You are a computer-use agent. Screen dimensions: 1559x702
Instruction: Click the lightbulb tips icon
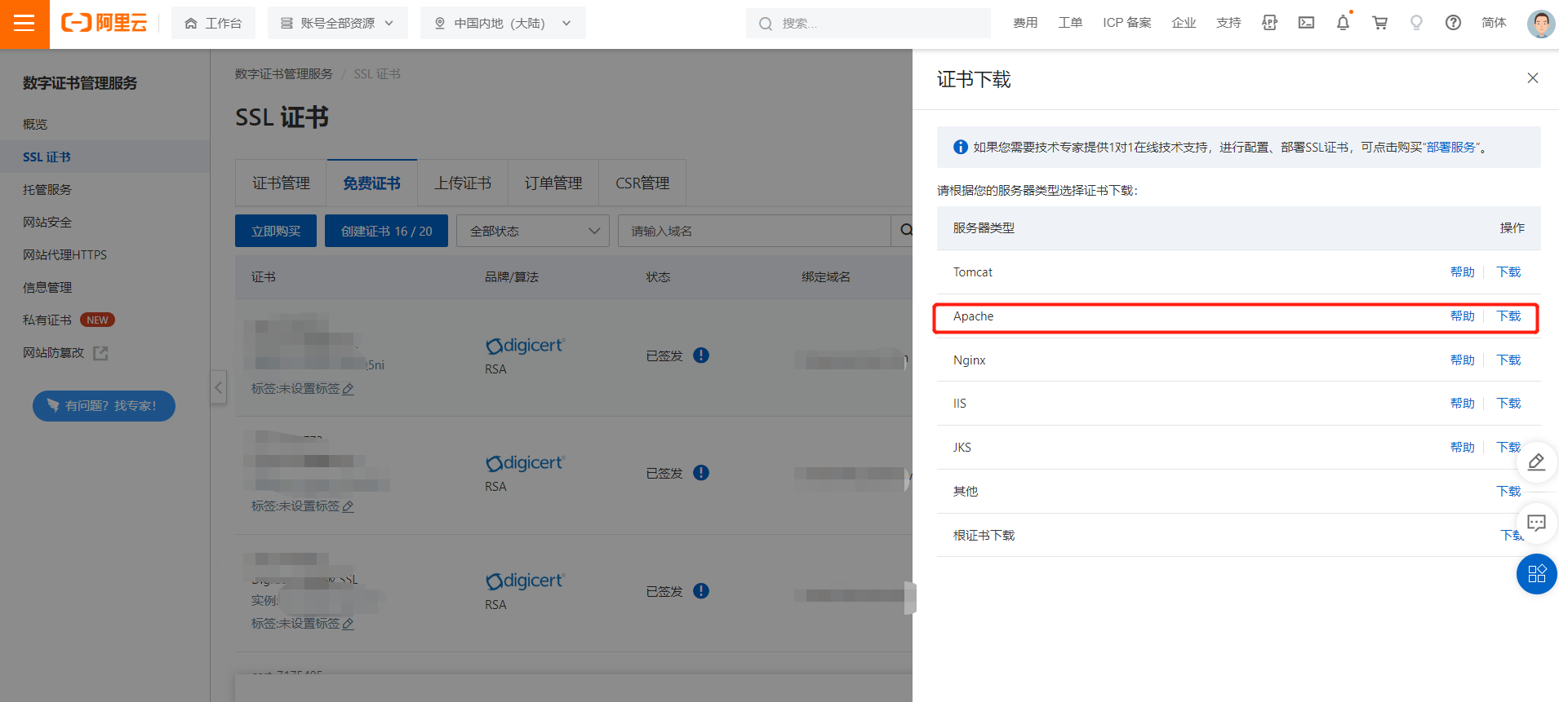coord(1416,23)
